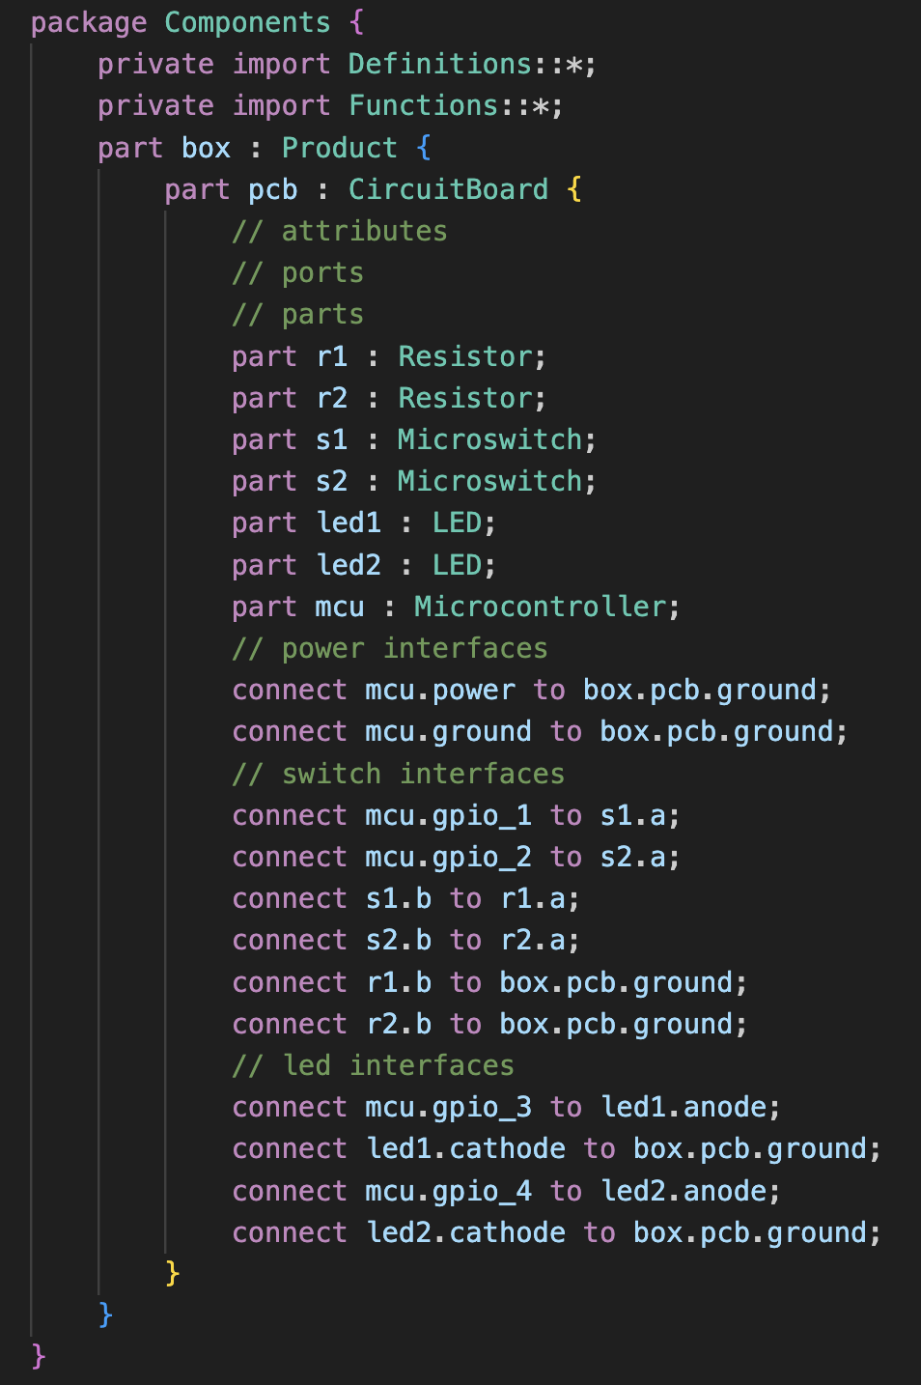Click the led2.anode reference
Viewport: 921px width, 1385px height.
click(x=684, y=1191)
